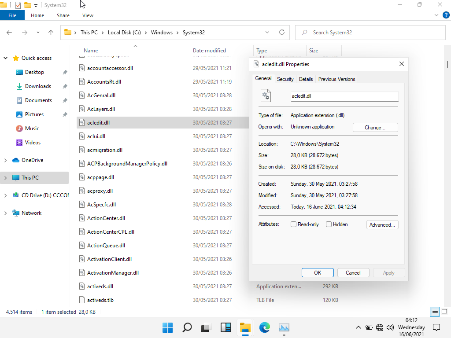Viewport: 451px width, 338px height.
Task: Open the performance monitor taskbar icon
Action: tap(284, 327)
